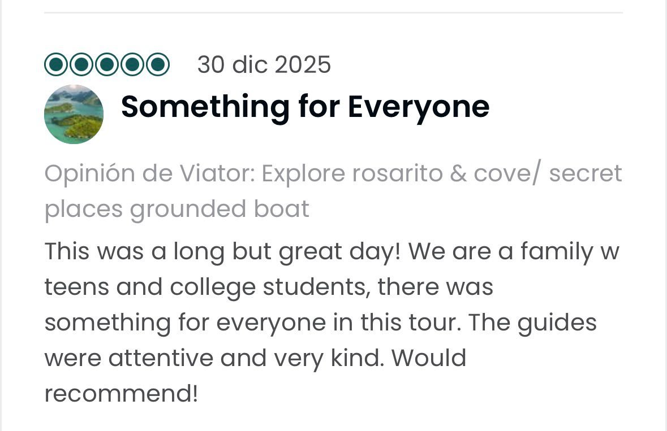
Task: Click the "places grounded boat" text
Action: pyautogui.click(x=177, y=209)
